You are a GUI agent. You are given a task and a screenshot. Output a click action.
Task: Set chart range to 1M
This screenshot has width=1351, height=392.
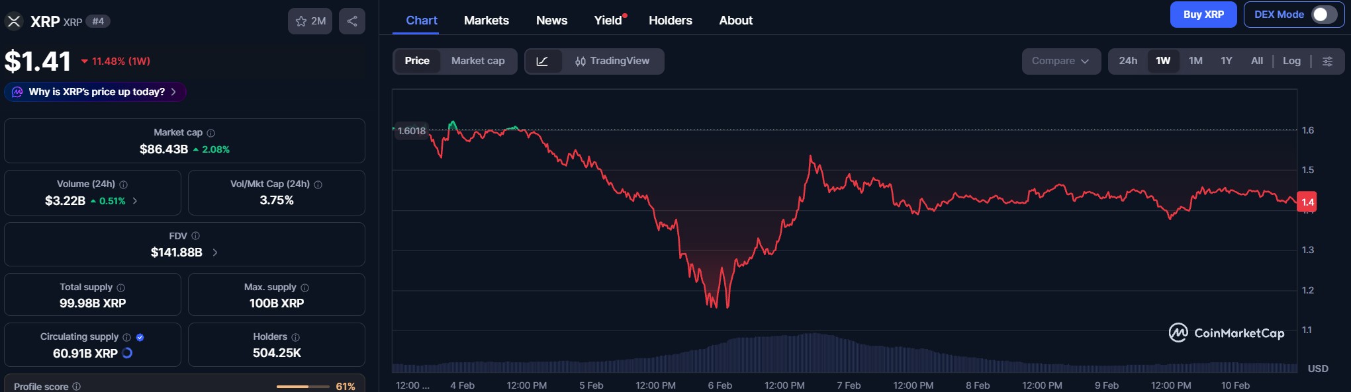[1195, 61]
